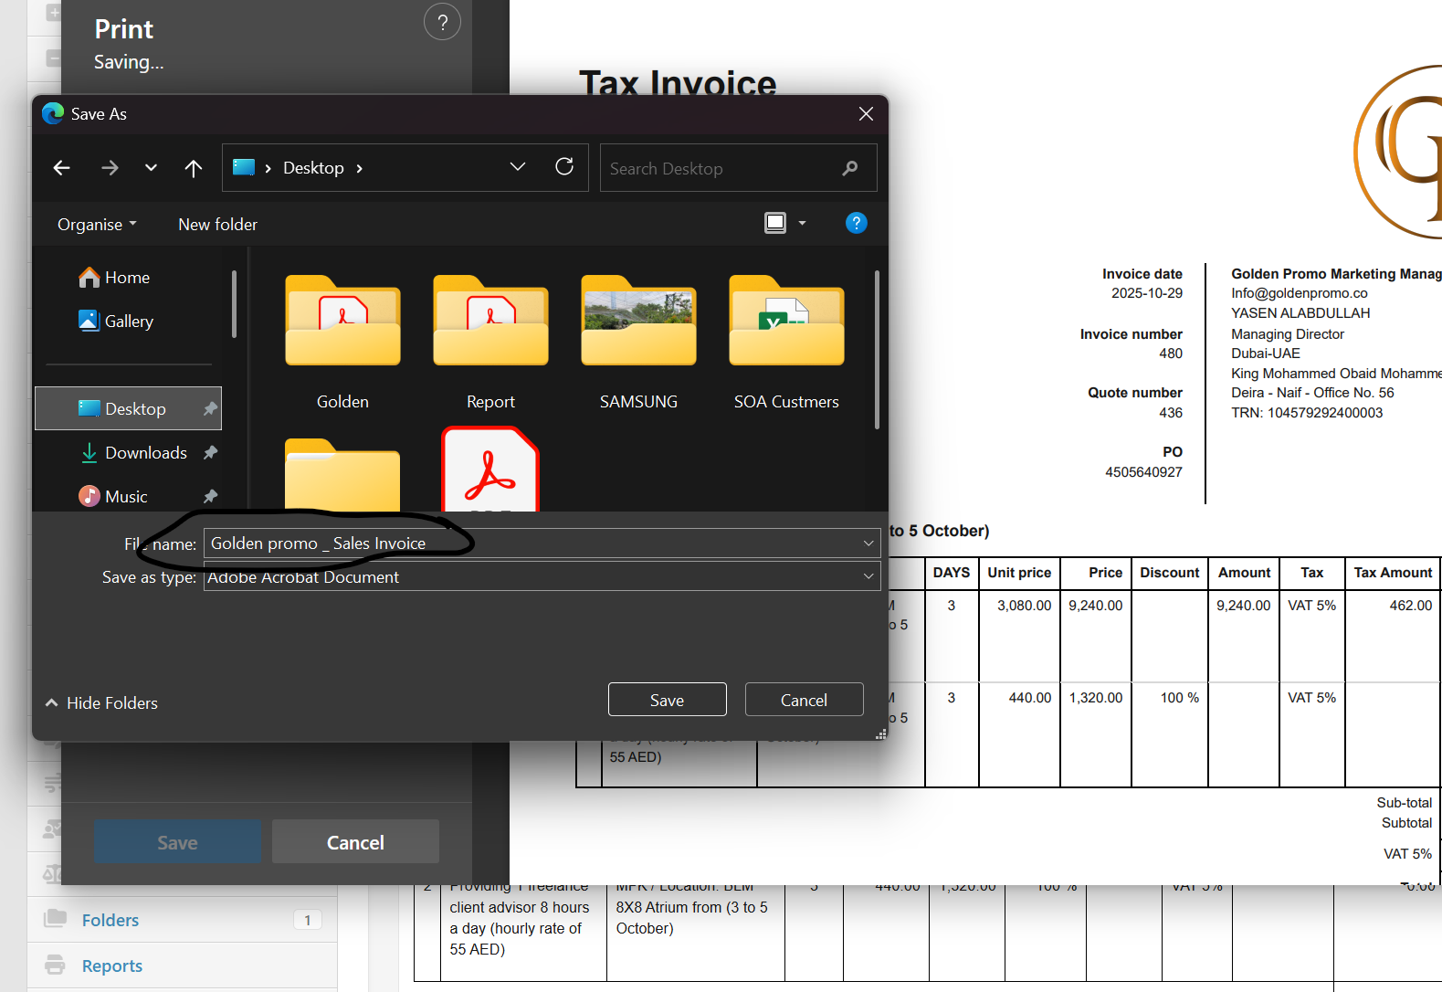Select Desktop in navigation pane
The width and height of the screenshot is (1442, 992).
[128, 408]
